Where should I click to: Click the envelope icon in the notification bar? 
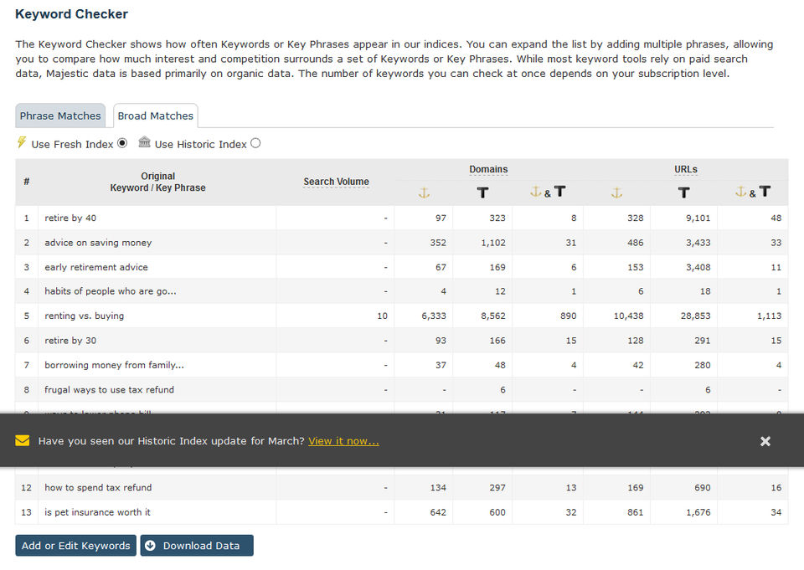[x=23, y=440]
